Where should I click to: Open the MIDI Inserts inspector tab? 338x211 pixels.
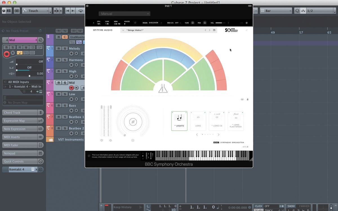(x=20, y=137)
